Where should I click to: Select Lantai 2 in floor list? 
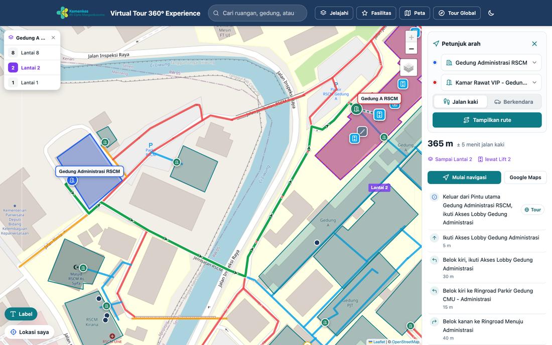(x=32, y=68)
